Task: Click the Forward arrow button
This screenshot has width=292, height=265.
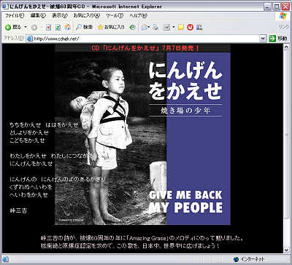Action: click(34, 28)
